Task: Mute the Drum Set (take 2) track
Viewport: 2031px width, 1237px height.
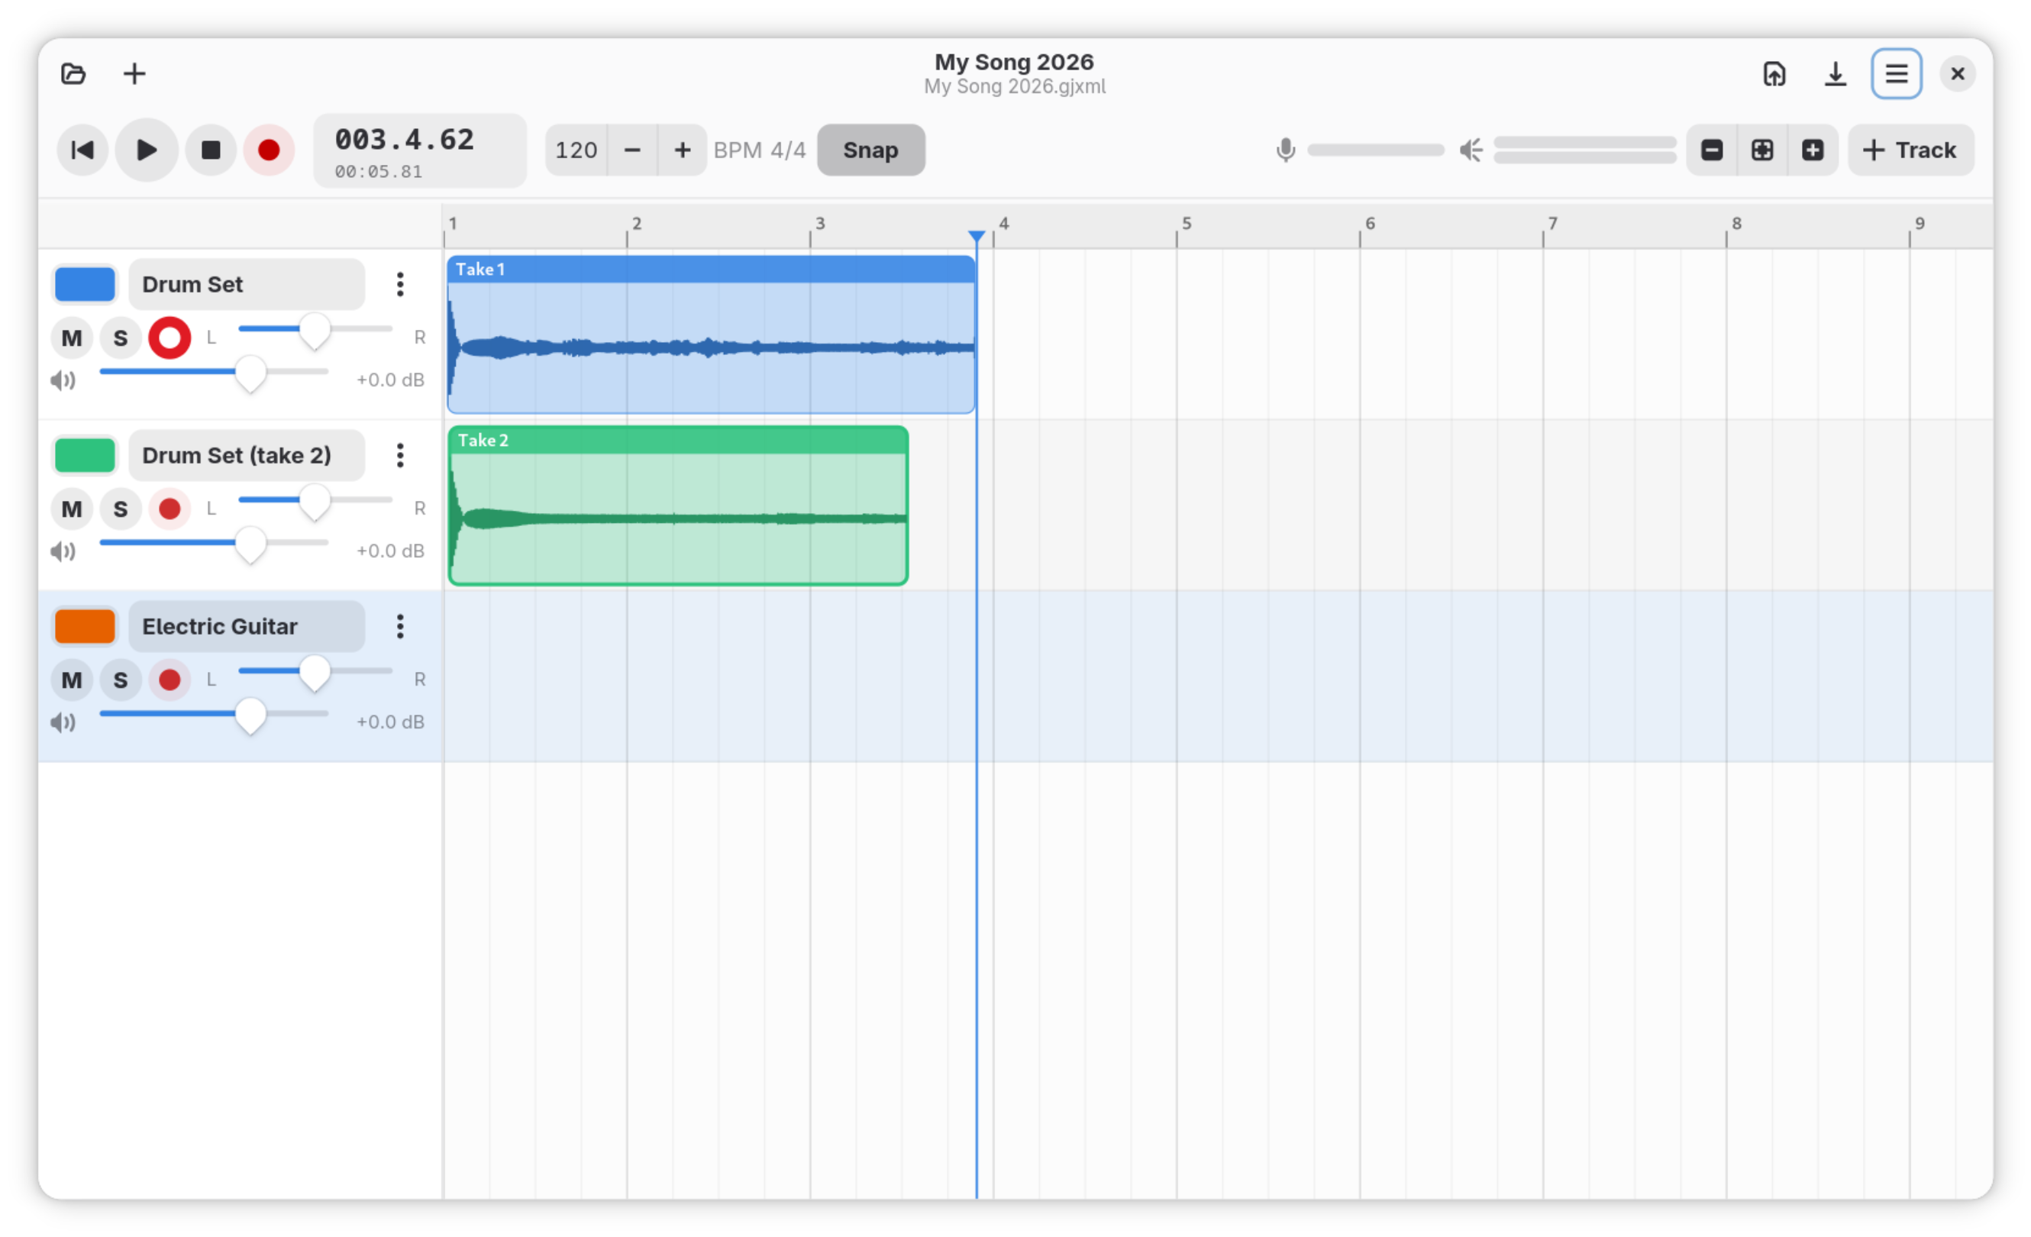Action: click(x=72, y=509)
